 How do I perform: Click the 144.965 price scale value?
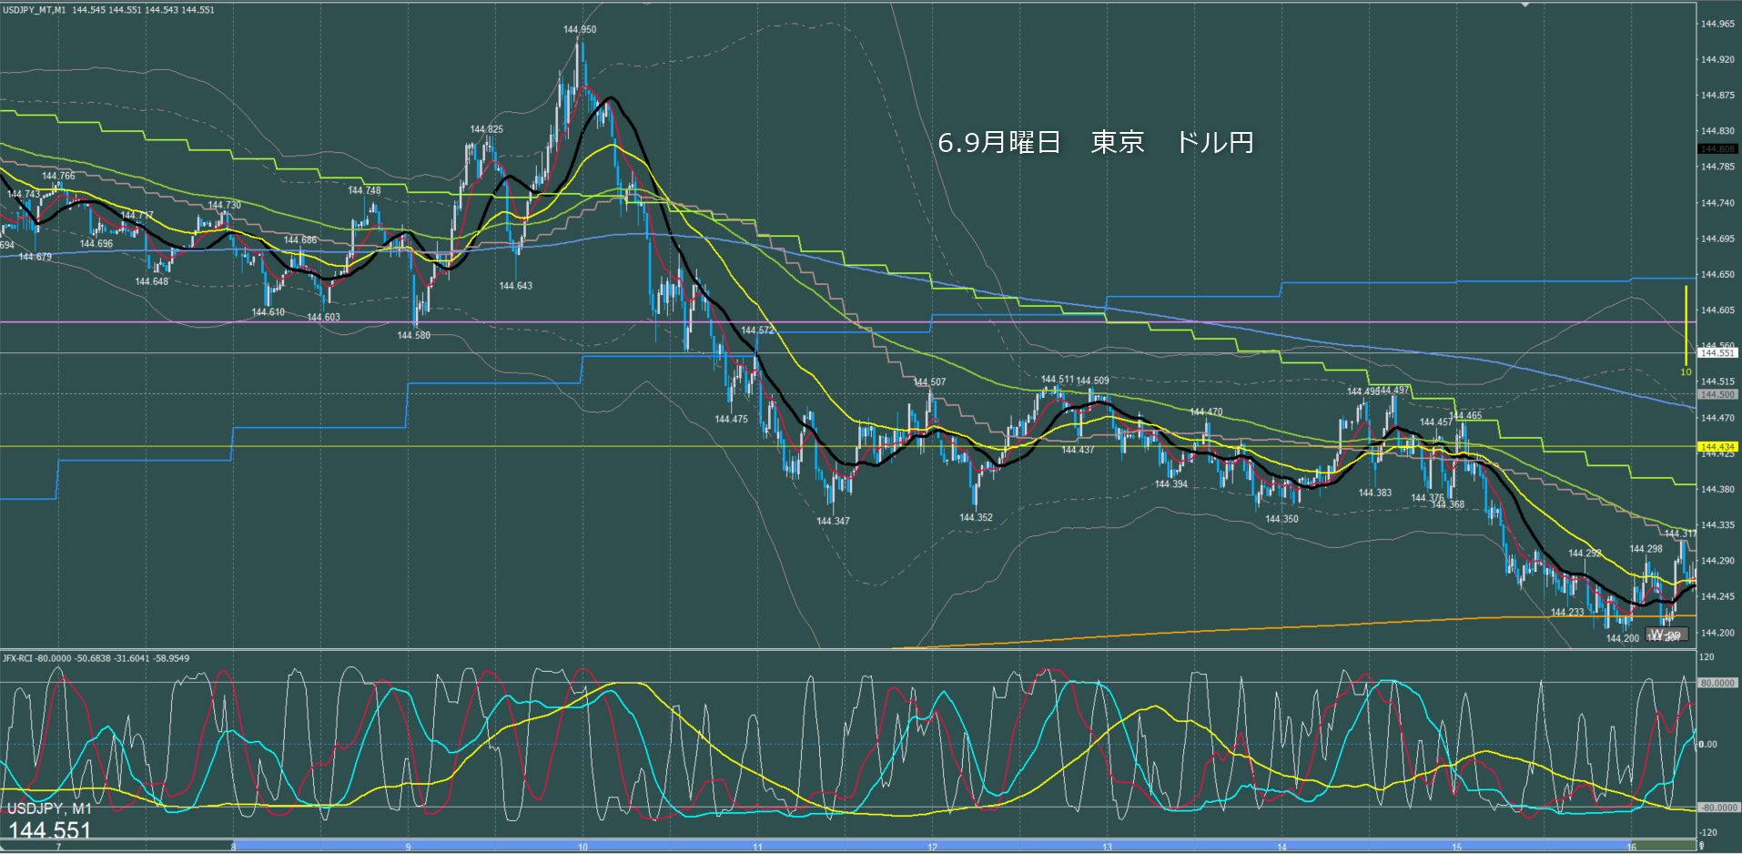pyautogui.click(x=1717, y=24)
